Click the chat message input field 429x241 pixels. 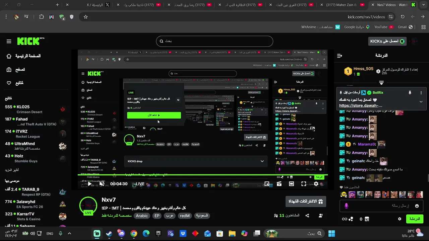(x=382, y=206)
